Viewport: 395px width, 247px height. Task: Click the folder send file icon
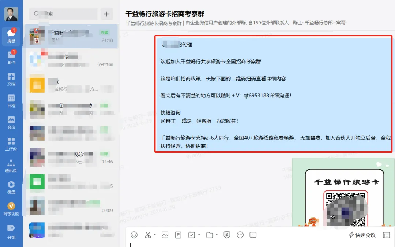tap(210, 235)
